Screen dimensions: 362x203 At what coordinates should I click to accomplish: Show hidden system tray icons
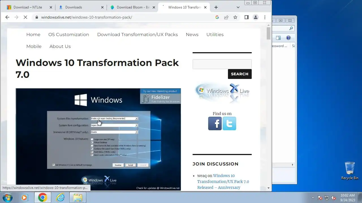313,198
